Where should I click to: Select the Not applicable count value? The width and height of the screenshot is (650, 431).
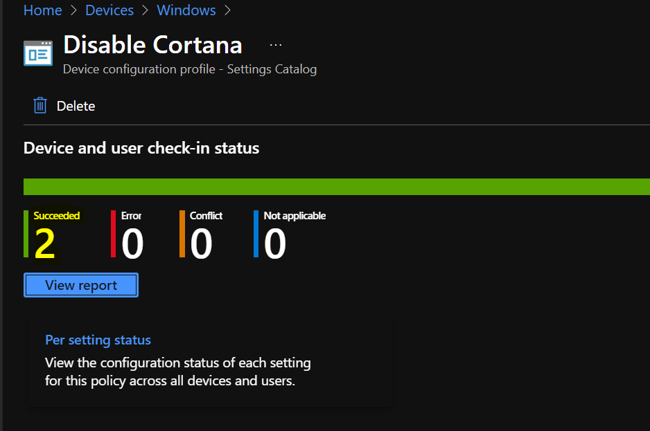275,244
